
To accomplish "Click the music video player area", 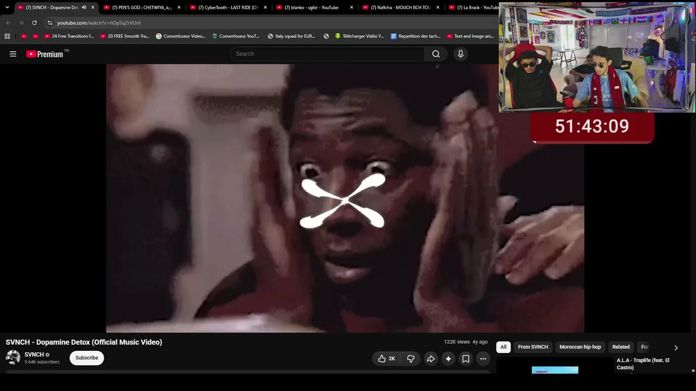I will (345, 198).
